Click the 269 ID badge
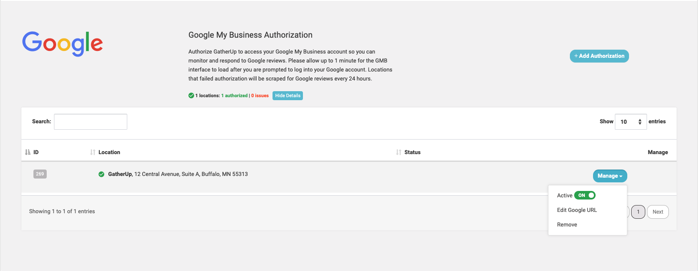 [40, 174]
